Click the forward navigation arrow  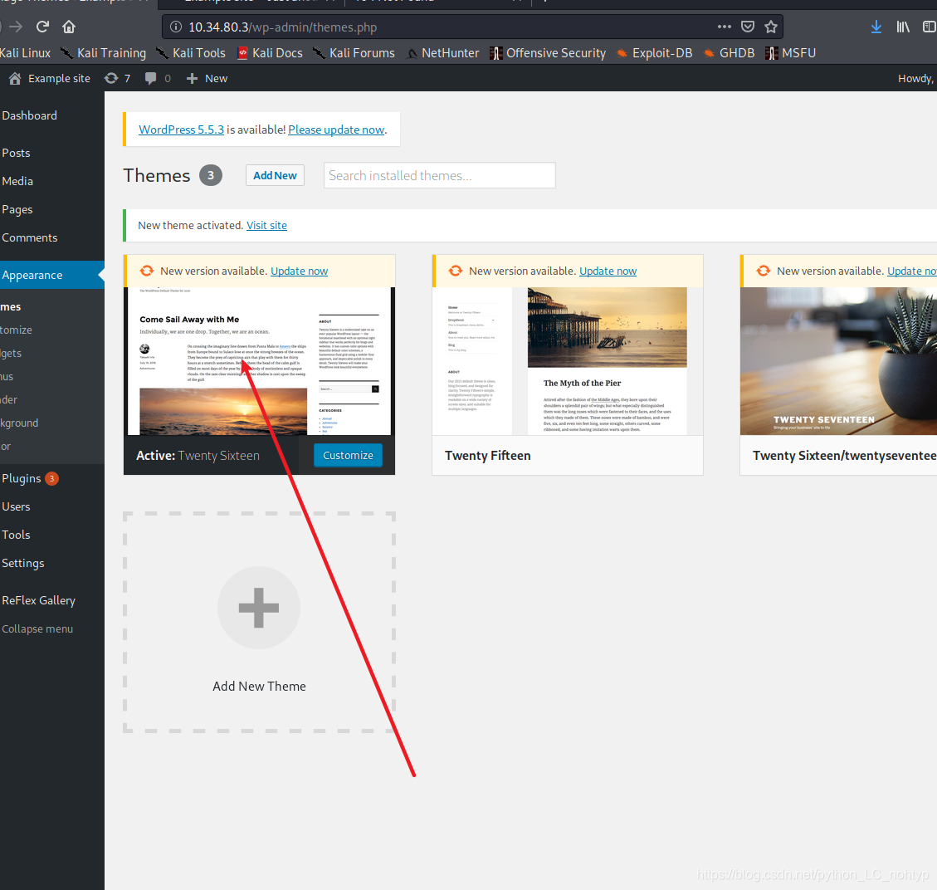point(16,27)
